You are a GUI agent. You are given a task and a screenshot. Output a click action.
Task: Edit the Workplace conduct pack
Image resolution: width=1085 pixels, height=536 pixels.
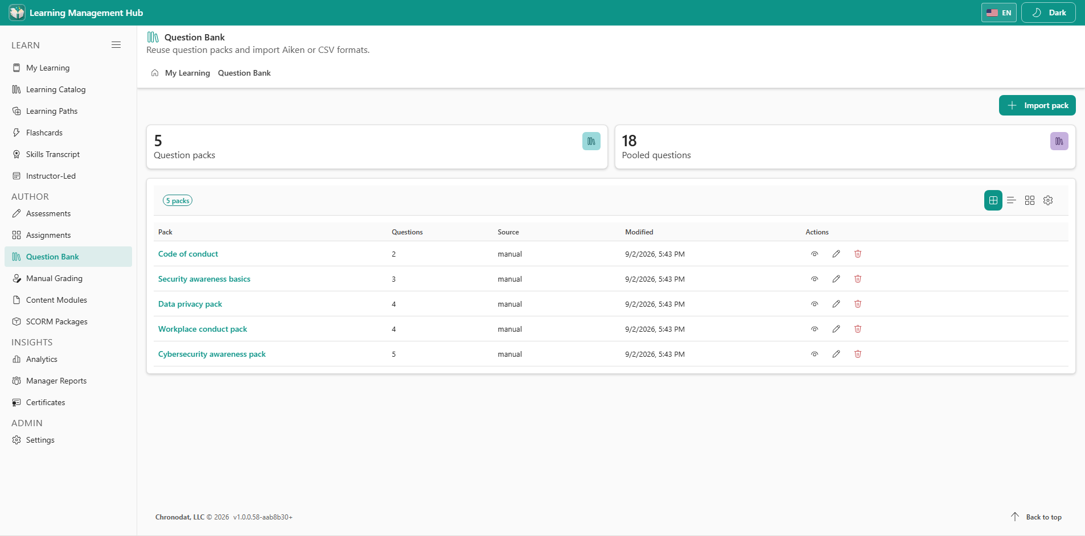pyautogui.click(x=836, y=329)
